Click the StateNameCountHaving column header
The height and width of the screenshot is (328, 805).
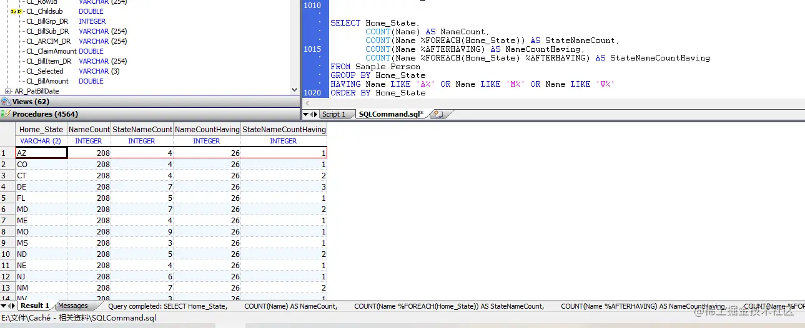click(284, 130)
